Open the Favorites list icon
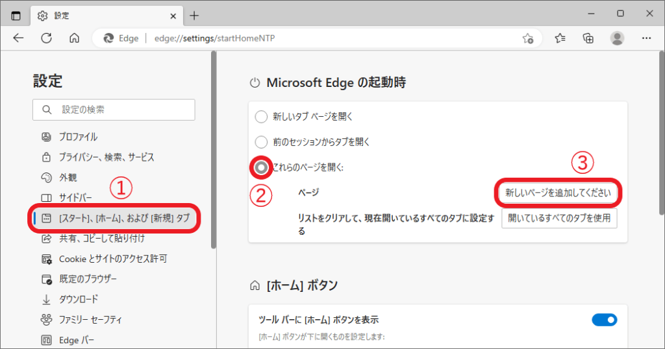 pos(560,38)
